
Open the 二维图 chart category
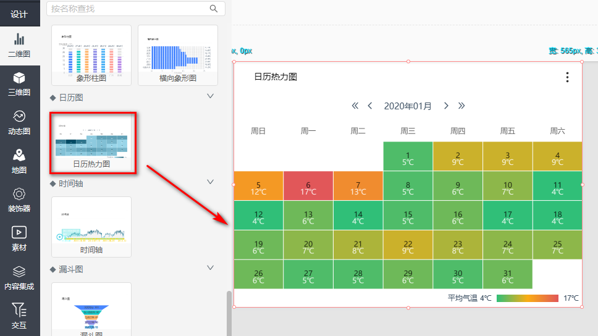(19, 45)
